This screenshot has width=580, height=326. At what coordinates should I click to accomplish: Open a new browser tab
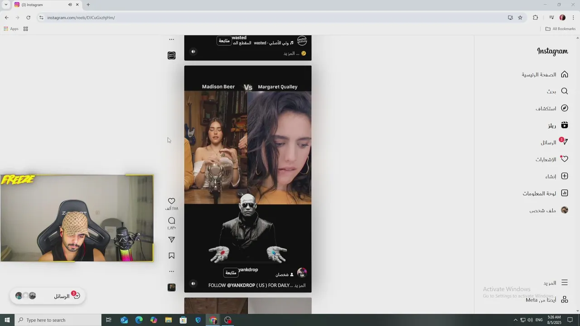tap(88, 5)
